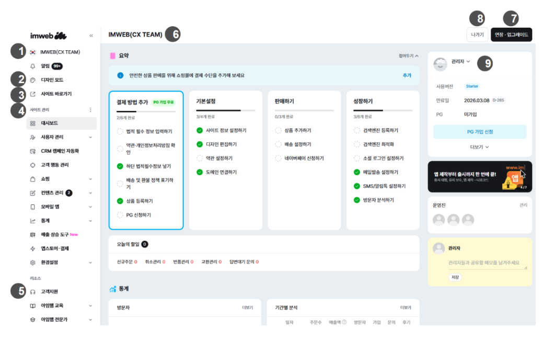Check 상품 추가하기 item
Screen dimensions: 542x339
(x=278, y=130)
